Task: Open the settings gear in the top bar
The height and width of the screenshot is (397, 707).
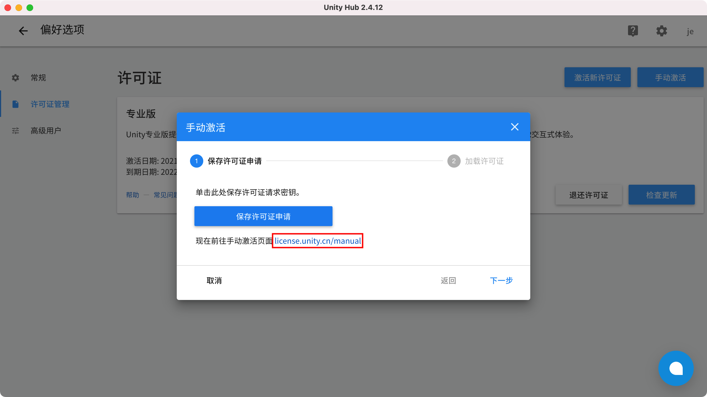Action: click(662, 31)
